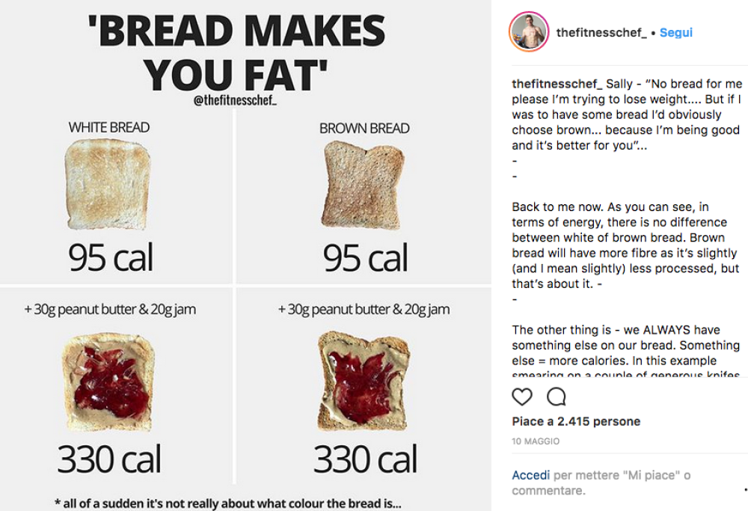This screenshot has width=748, height=511.
Task: Select brown toast with peanut butter and jam
Action: pyautogui.click(x=364, y=383)
